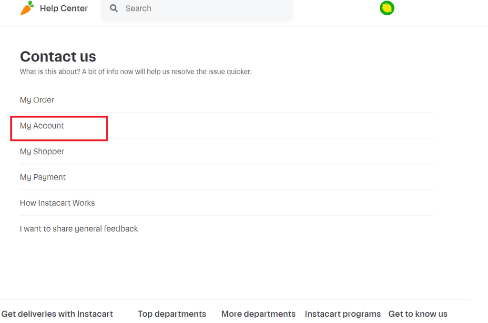Select the My Order topic
Viewport: 488px width, 323px height.
[226, 100]
